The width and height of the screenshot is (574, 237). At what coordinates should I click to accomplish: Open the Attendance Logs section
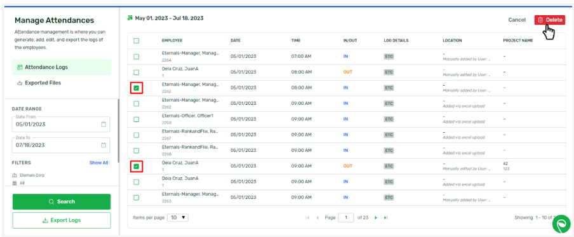click(62, 67)
